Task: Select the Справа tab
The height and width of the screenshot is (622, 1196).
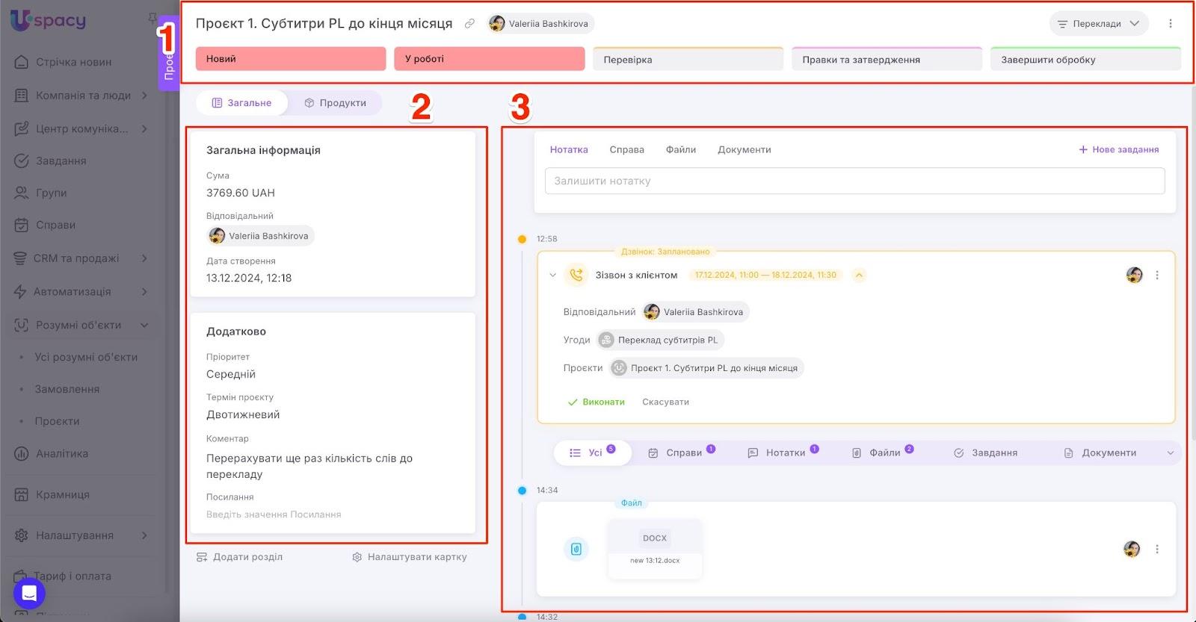Action: coord(626,149)
